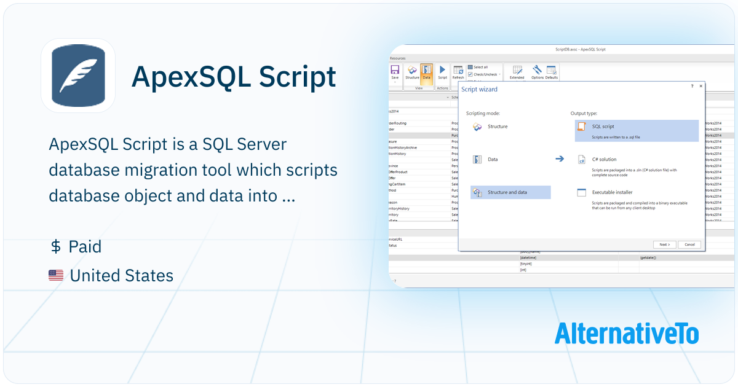Click the Next button in Script wizard

point(664,244)
